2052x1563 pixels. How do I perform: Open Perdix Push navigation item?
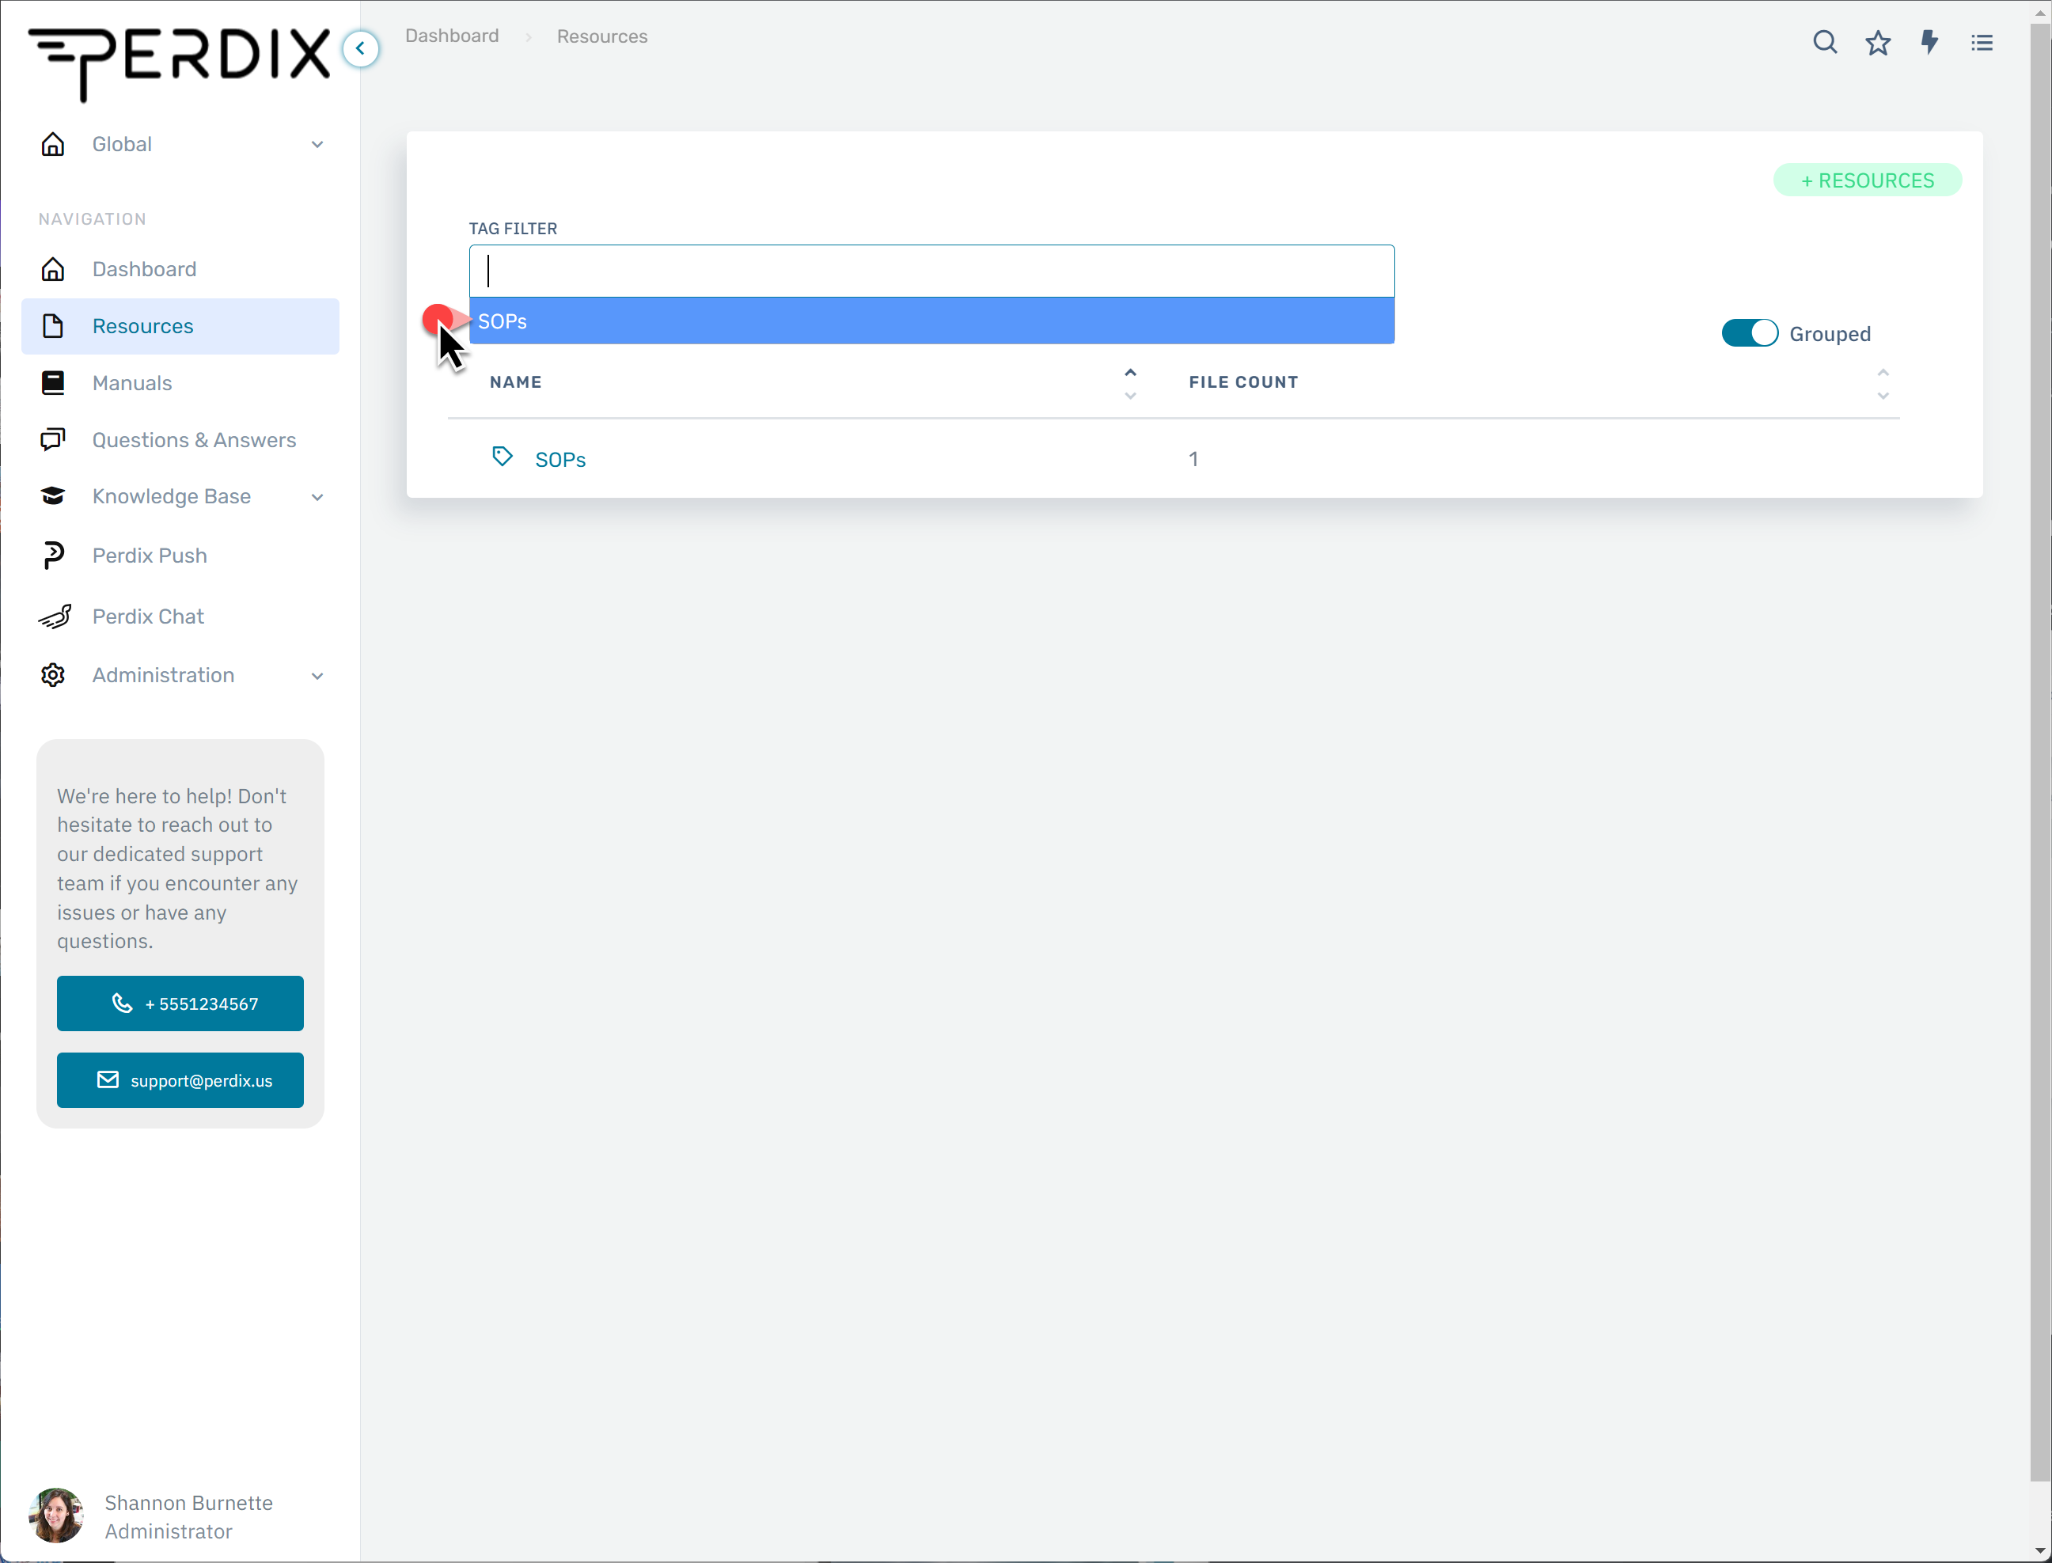coord(180,556)
